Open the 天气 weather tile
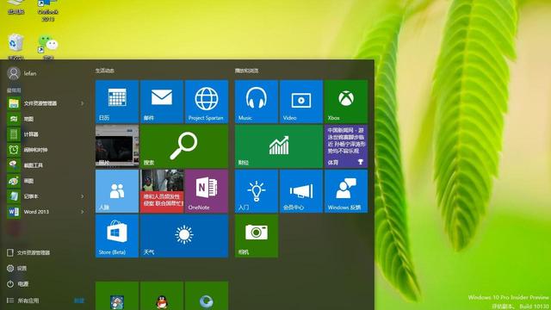Viewport: 551px width, 310px height. pyautogui.click(x=183, y=236)
